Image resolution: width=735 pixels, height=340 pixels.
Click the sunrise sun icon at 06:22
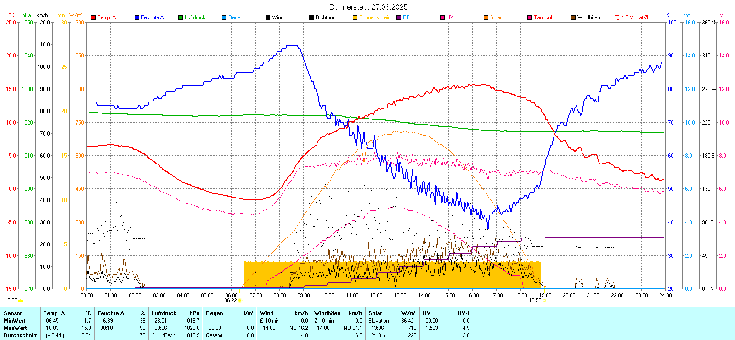coord(240,300)
